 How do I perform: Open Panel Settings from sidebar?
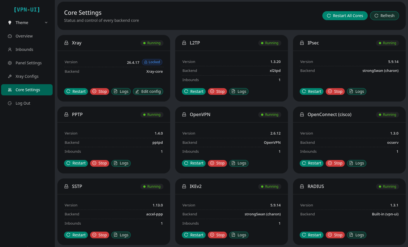[x=27, y=63]
